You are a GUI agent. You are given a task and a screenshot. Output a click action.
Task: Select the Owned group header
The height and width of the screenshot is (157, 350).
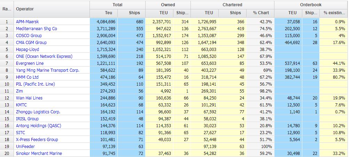point(168,5)
